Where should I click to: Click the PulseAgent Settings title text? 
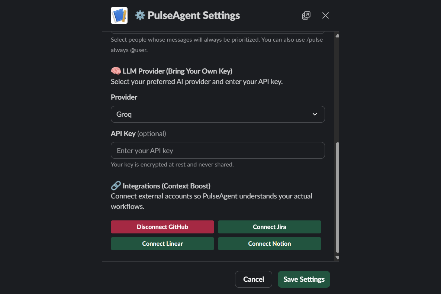coord(193,16)
